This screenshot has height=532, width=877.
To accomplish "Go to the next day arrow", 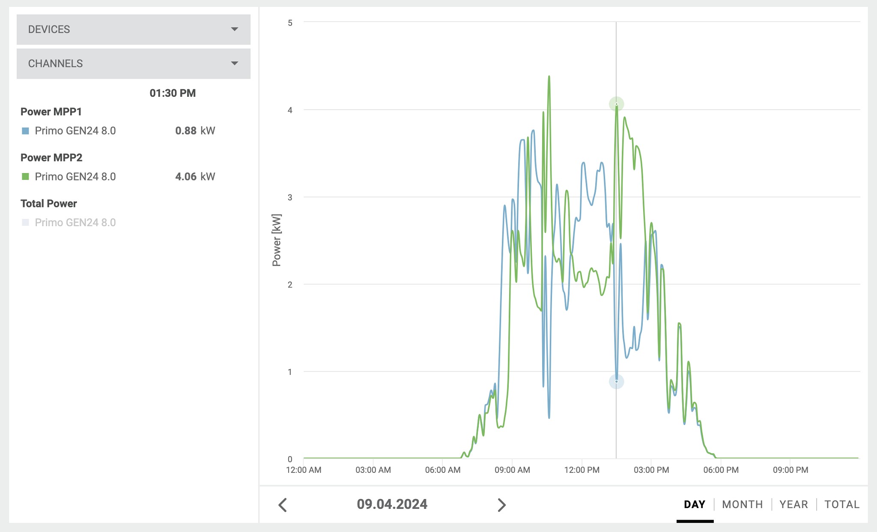I will point(501,505).
